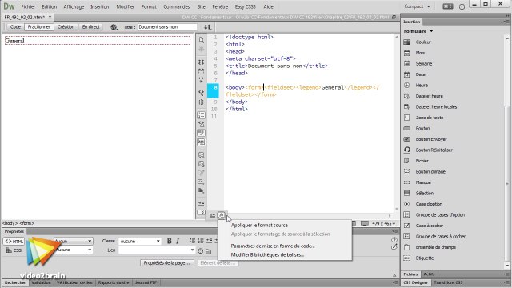Open the Insertion menu
Screen dimensions: 512x288
coord(99,6)
